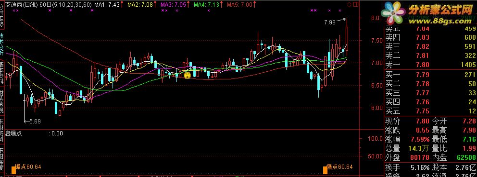Viewport: 477px width, 177px height.
Task: Click the gold info marker on the chart
Action: (188, 75)
